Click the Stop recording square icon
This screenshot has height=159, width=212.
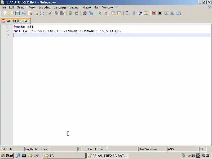click(160, 13)
